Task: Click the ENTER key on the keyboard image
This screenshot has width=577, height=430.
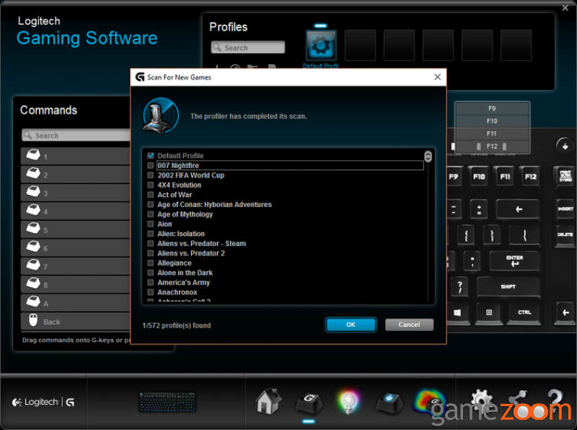Action: [x=514, y=260]
